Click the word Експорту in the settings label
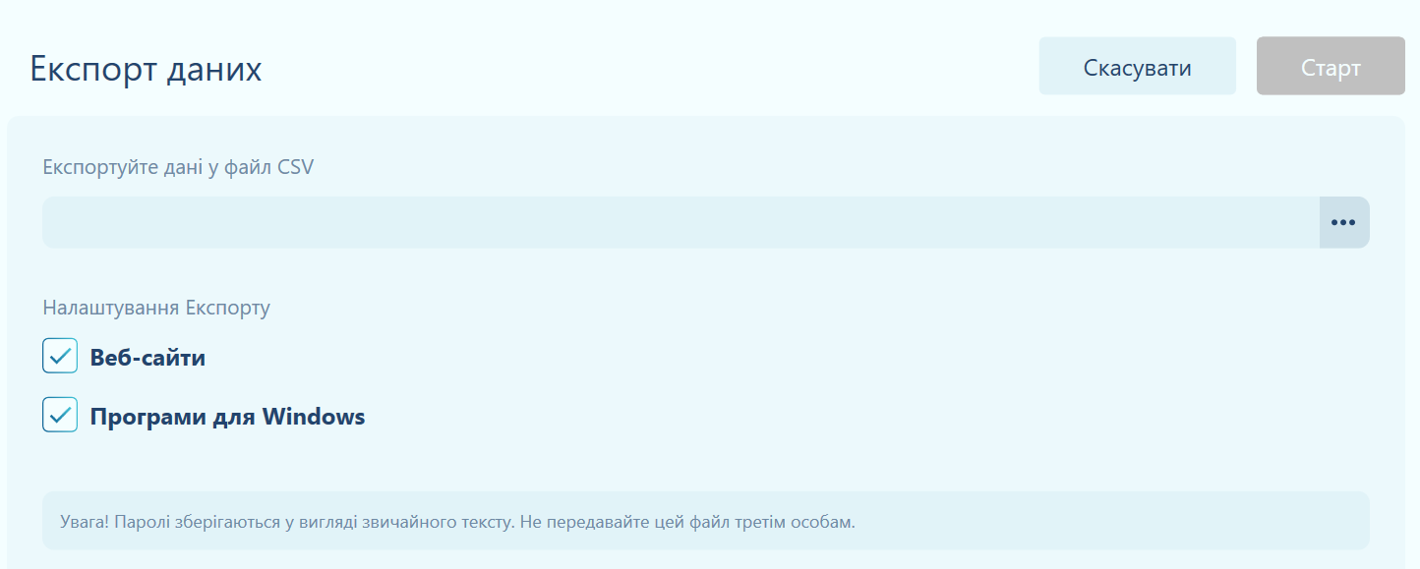Screen dimensions: 1420x569 point(227,308)
